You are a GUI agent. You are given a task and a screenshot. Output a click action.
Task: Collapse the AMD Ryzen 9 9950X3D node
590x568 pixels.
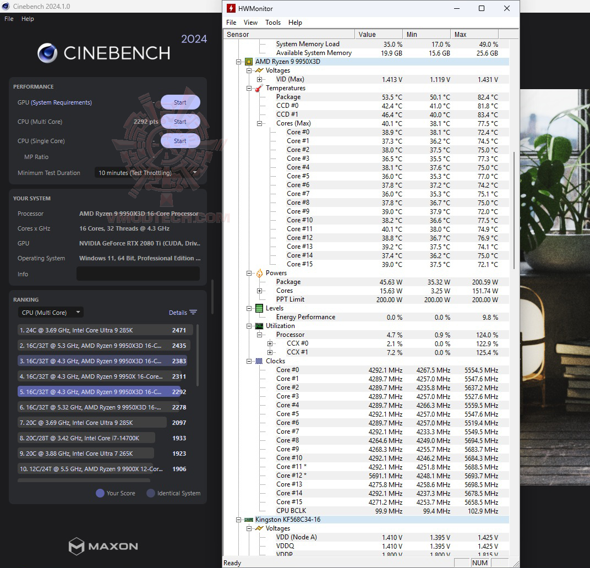[x=238, y=62]
